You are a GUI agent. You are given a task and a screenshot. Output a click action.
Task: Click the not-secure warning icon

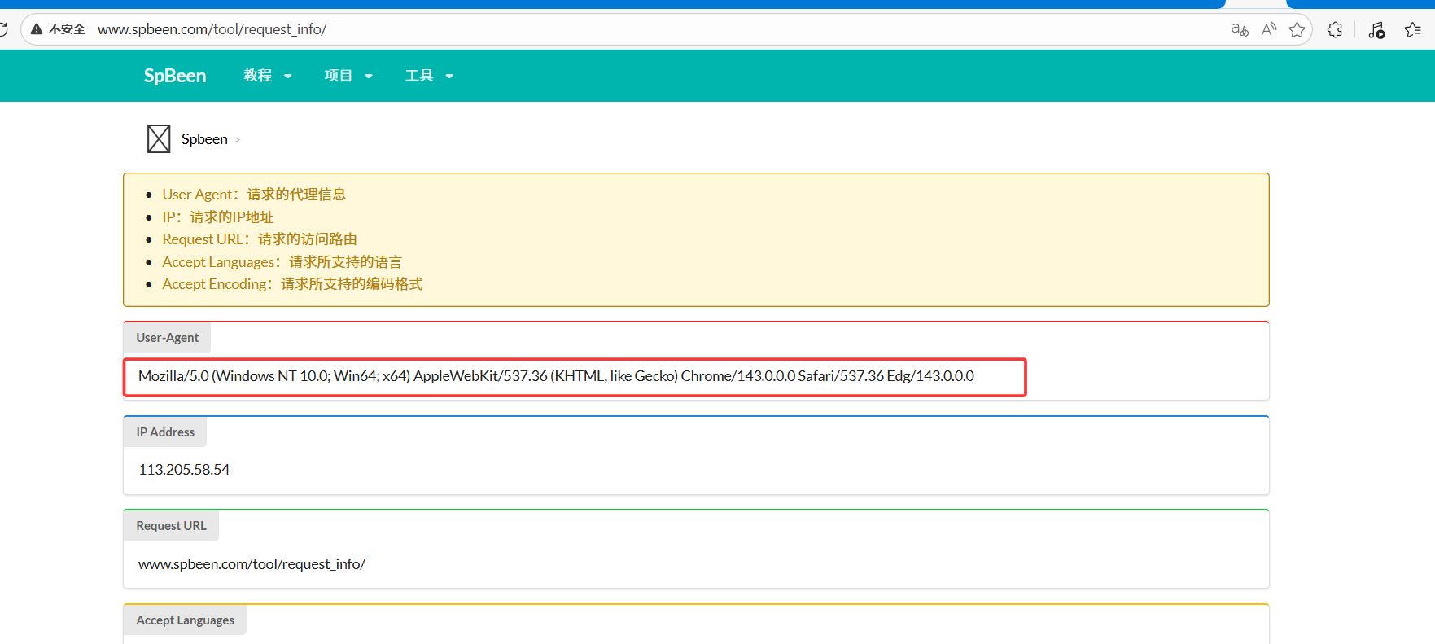pos(37,29)
